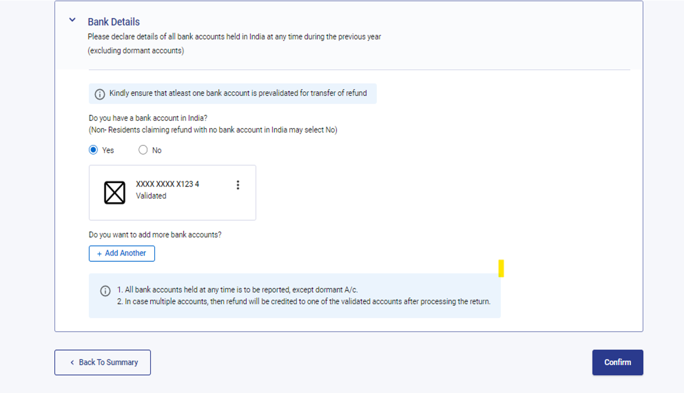Collapse the Bank Details section chevron
684x393 pixels.
pos(72,20)
